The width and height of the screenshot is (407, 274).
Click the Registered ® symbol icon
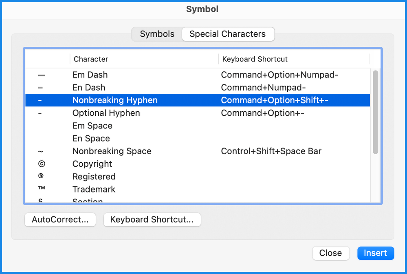pos(41,177)
